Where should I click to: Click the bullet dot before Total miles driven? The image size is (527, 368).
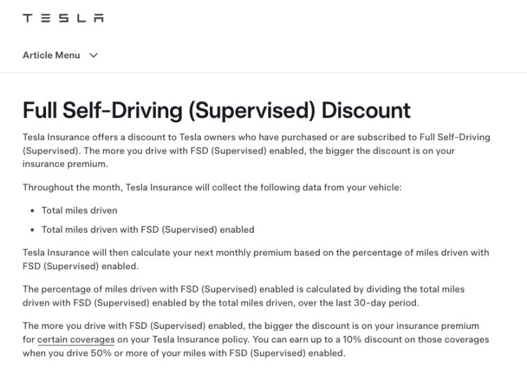click(32, 211)
